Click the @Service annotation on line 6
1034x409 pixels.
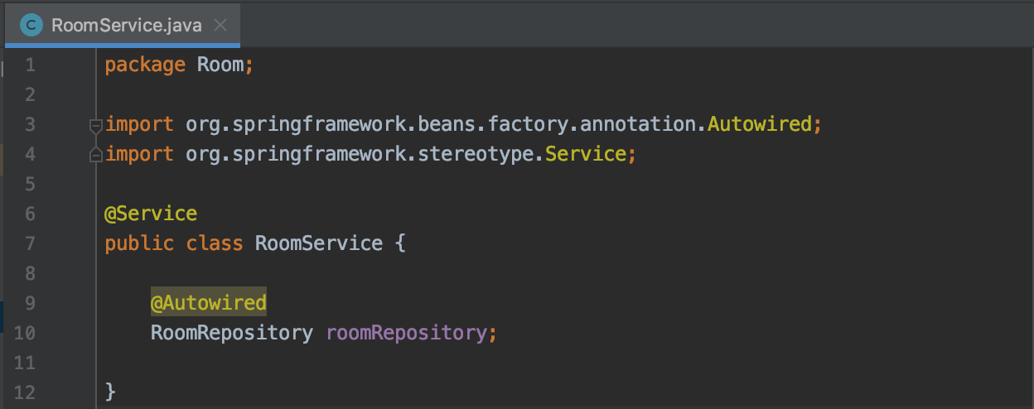151,214
